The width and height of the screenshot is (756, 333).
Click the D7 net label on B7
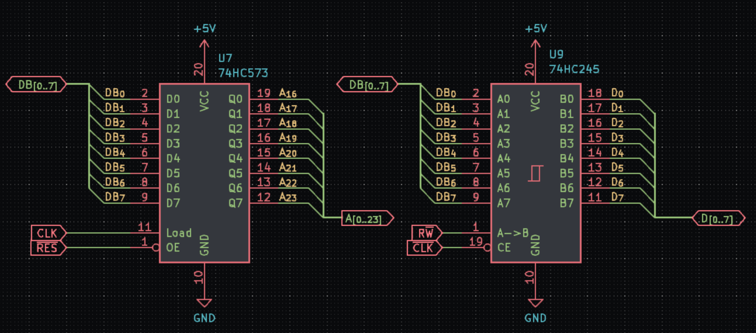pos(617,197)
